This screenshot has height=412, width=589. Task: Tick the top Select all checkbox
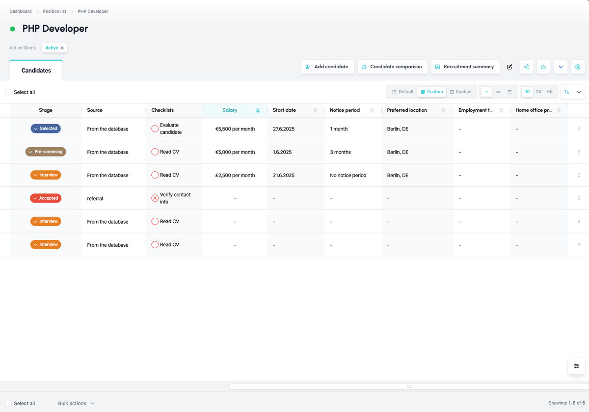point(8,92)
